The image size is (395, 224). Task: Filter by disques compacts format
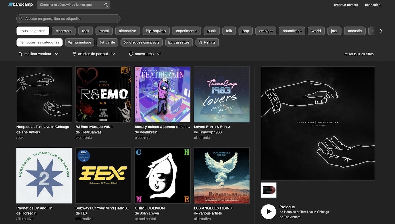coord(142,42)
